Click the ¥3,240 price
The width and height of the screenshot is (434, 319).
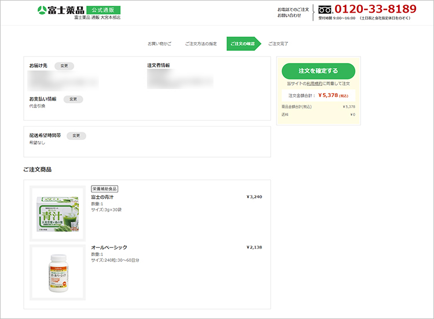point(254,197)
